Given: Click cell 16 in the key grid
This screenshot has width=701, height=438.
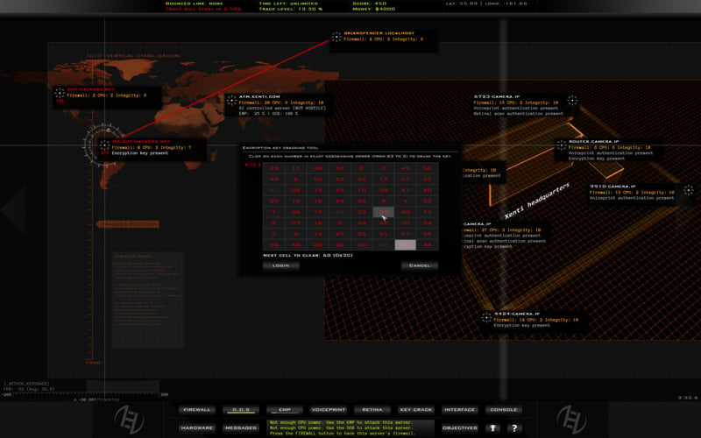Looking at the screenshot, I should pos(318,201).
